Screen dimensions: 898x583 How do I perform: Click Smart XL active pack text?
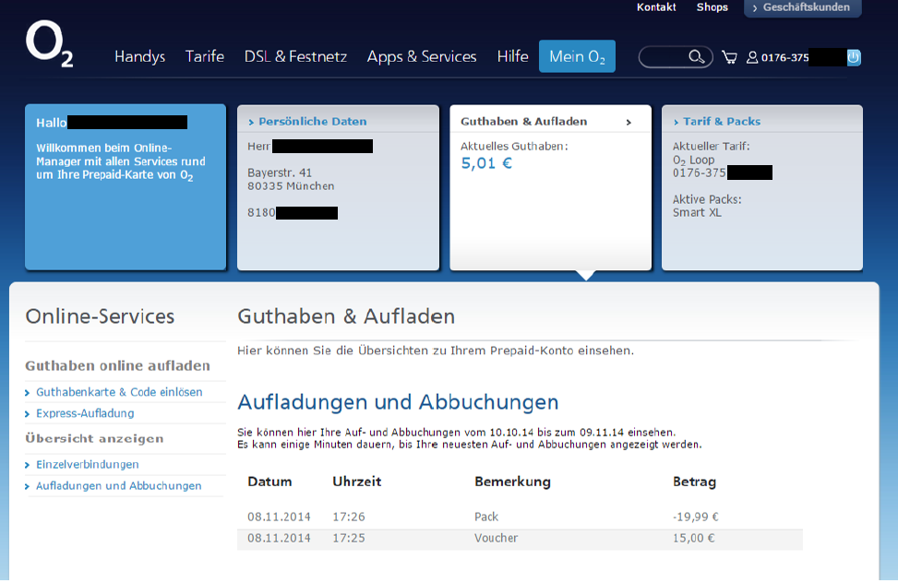697,213
